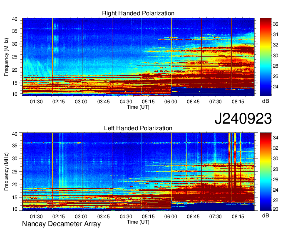
Task: Click the 30 MHz tick on the Left Handed plot
Action: pyautogui.click(x=15, y=158)
